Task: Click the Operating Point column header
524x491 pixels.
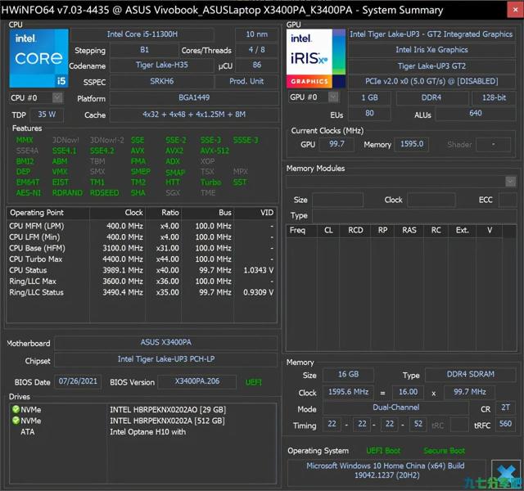Action: 48,213
